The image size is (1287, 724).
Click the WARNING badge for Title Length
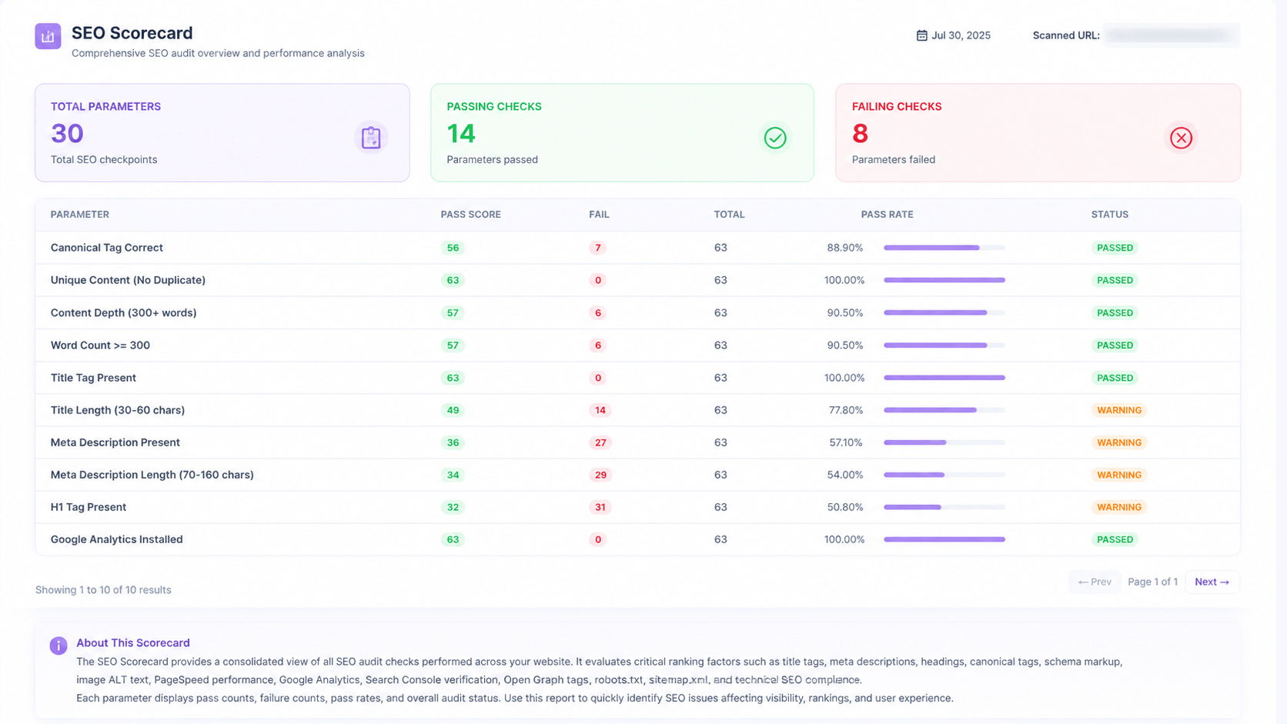(1119, 410)
